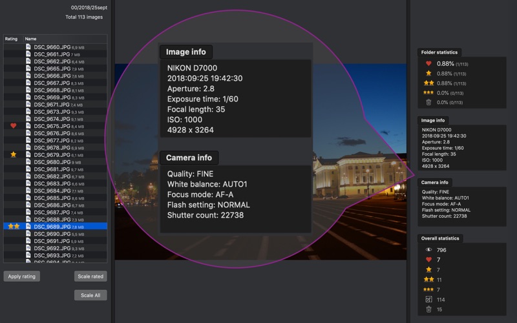Sort the list by Name column header
Image resolution: width=517 pixels, height=323 pixels.
31,39
